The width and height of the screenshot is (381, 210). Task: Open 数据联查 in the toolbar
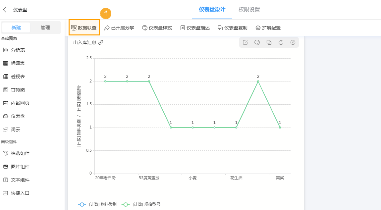84,28
